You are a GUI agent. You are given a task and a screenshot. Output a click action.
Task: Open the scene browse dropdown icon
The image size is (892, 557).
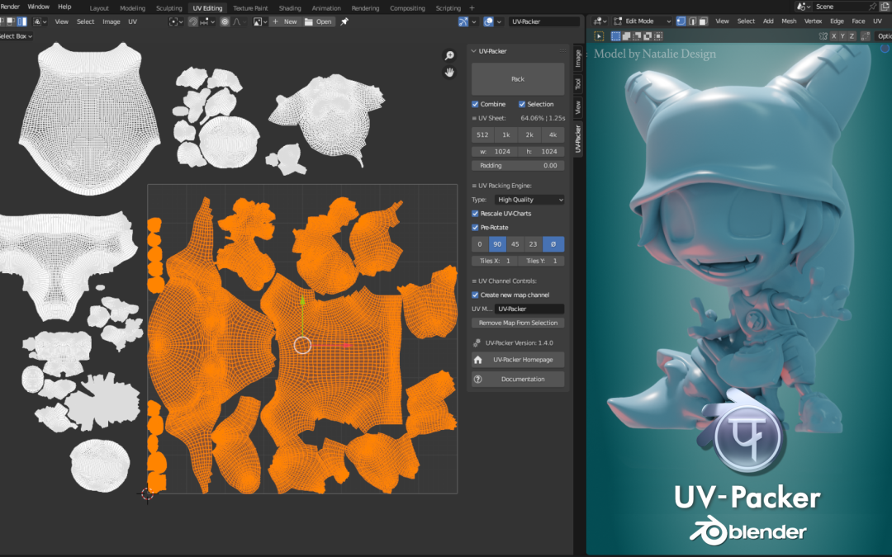tap(803, 7)
